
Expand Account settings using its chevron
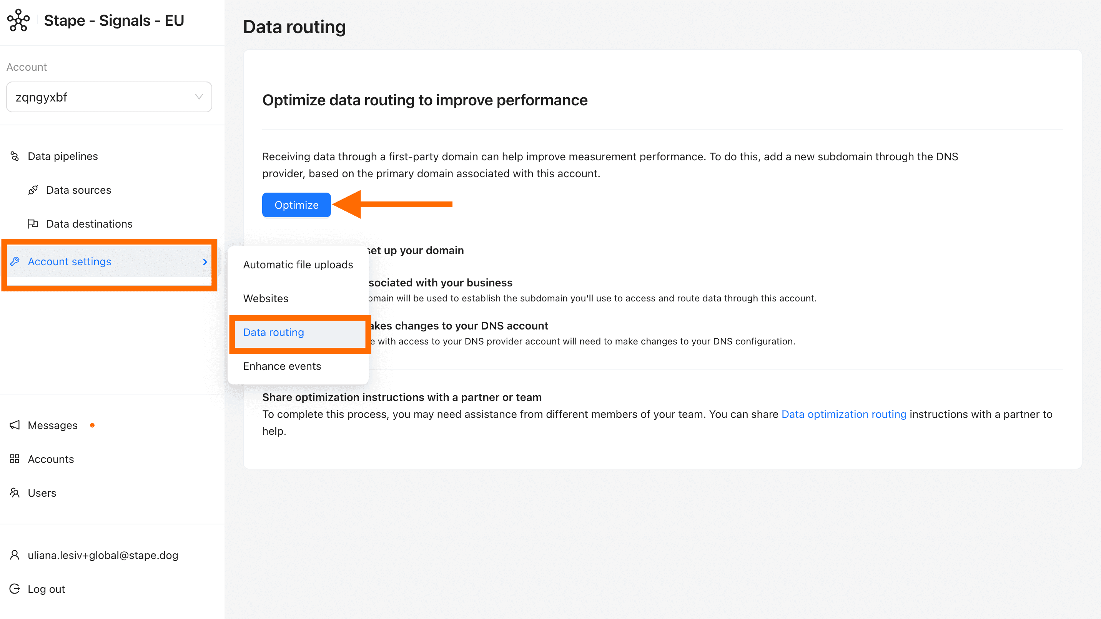(206, 261)
